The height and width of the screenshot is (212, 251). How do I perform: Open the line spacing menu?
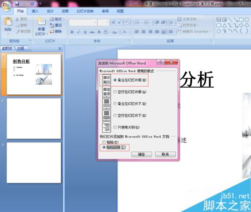171,23
